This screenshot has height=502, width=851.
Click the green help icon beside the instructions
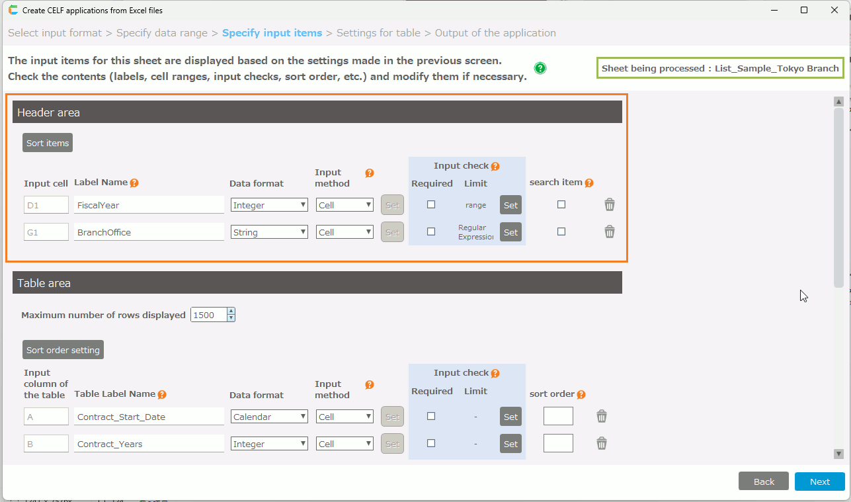pos(540,68)
